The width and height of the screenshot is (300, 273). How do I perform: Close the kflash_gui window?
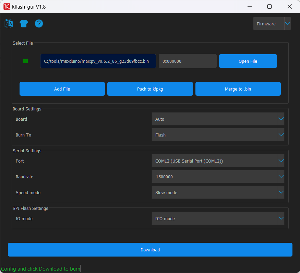pos(290,7)
